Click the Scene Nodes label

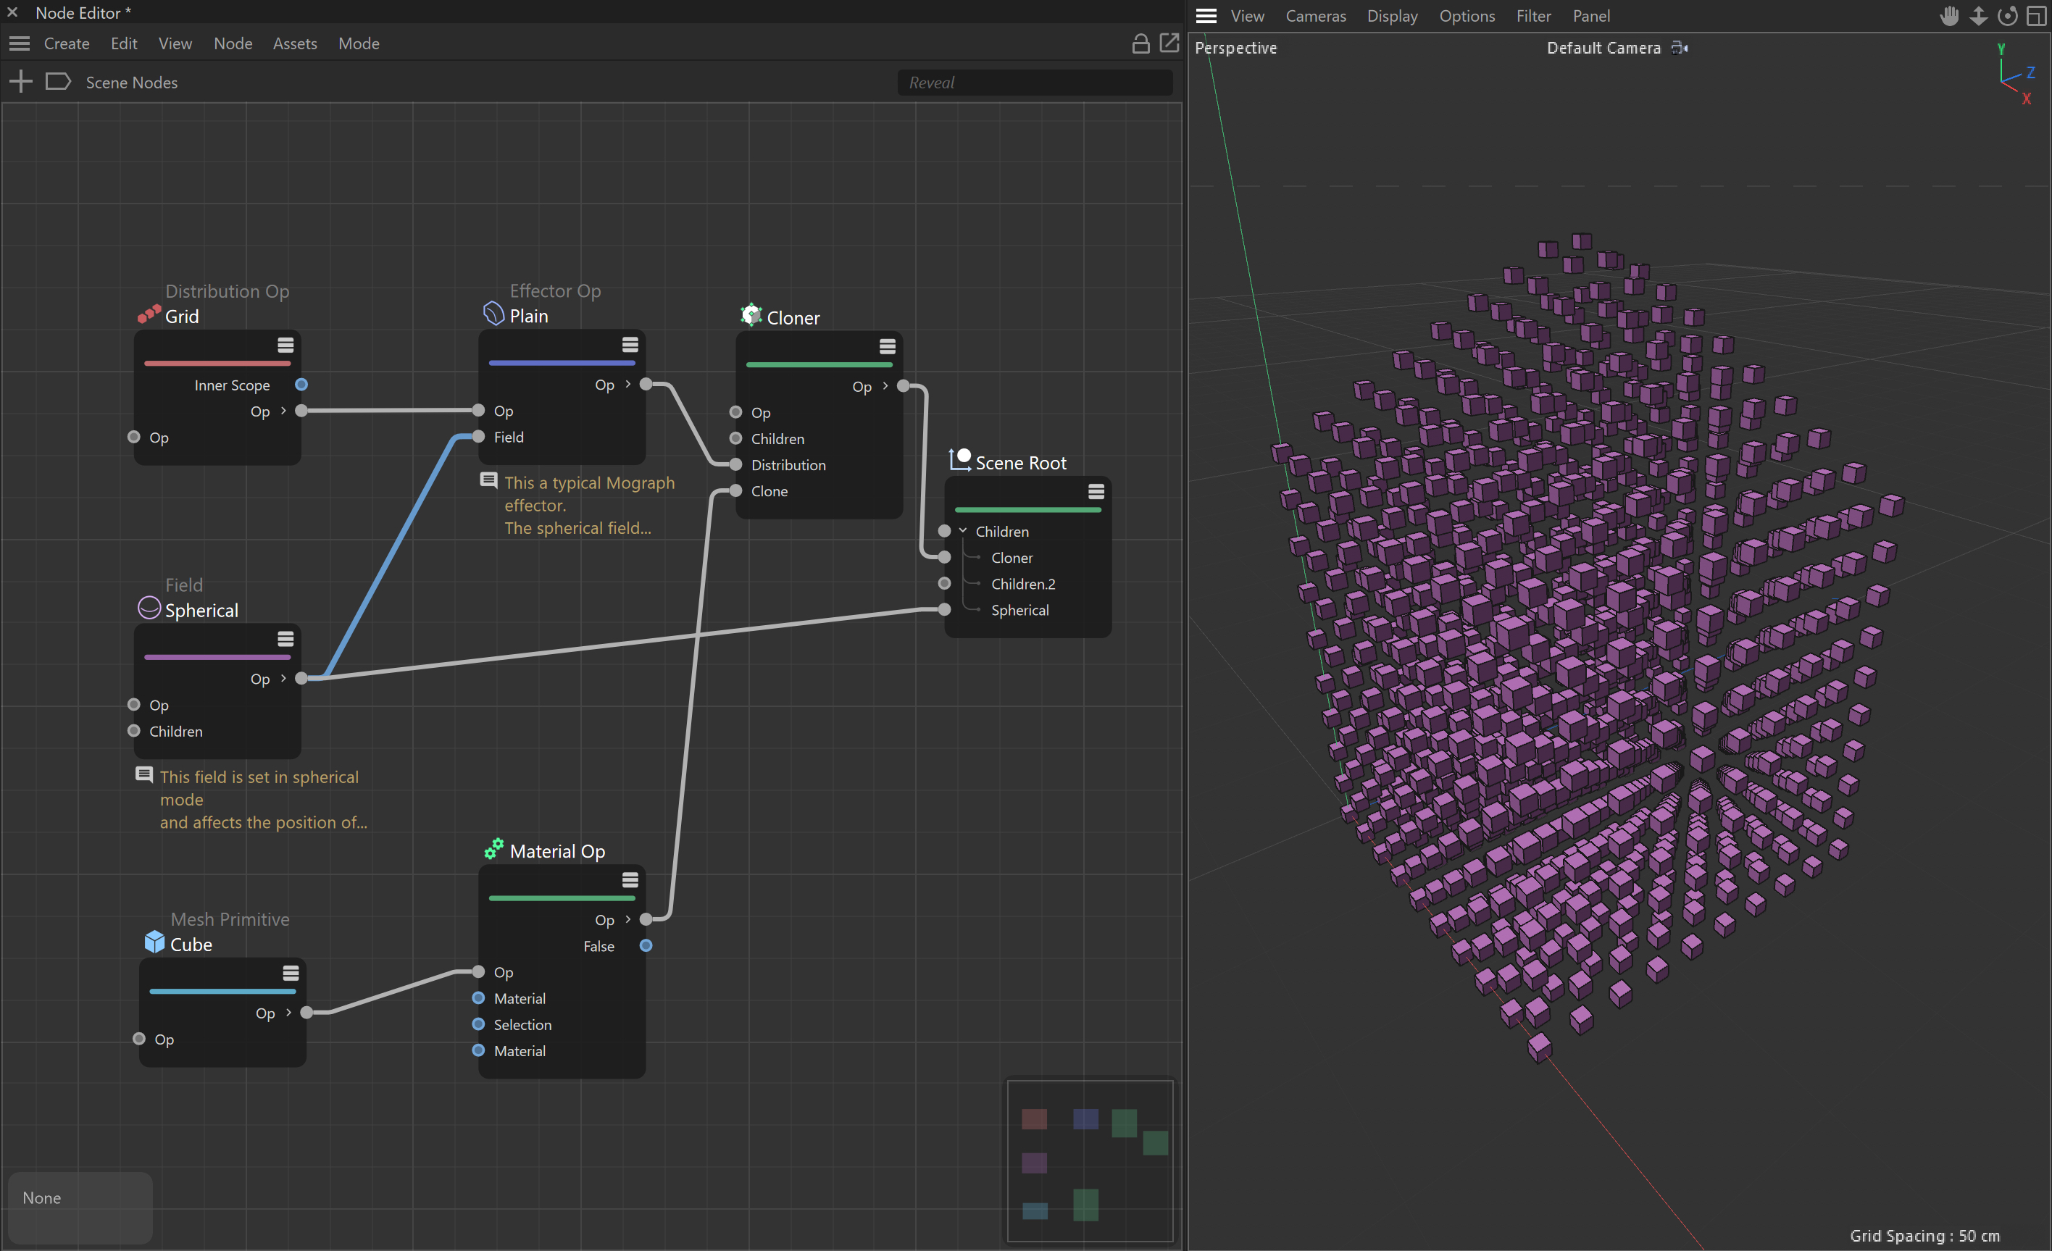(x=132, y=83)
